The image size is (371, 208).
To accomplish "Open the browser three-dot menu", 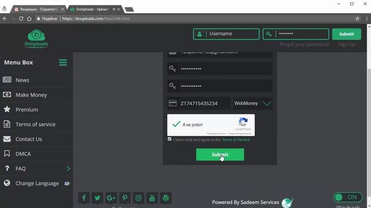I will [x=367, y=18].
